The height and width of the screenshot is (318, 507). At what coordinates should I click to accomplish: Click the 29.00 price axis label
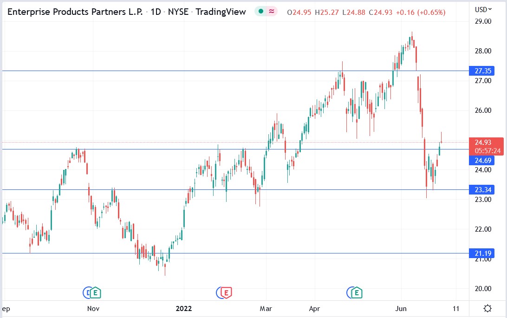[x=483, y=21]
